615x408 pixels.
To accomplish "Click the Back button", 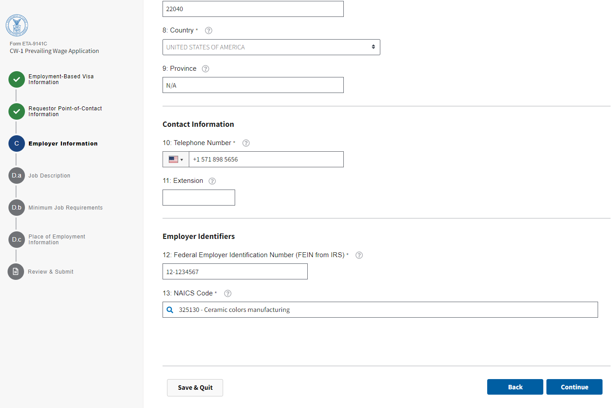I will (515, 387).
